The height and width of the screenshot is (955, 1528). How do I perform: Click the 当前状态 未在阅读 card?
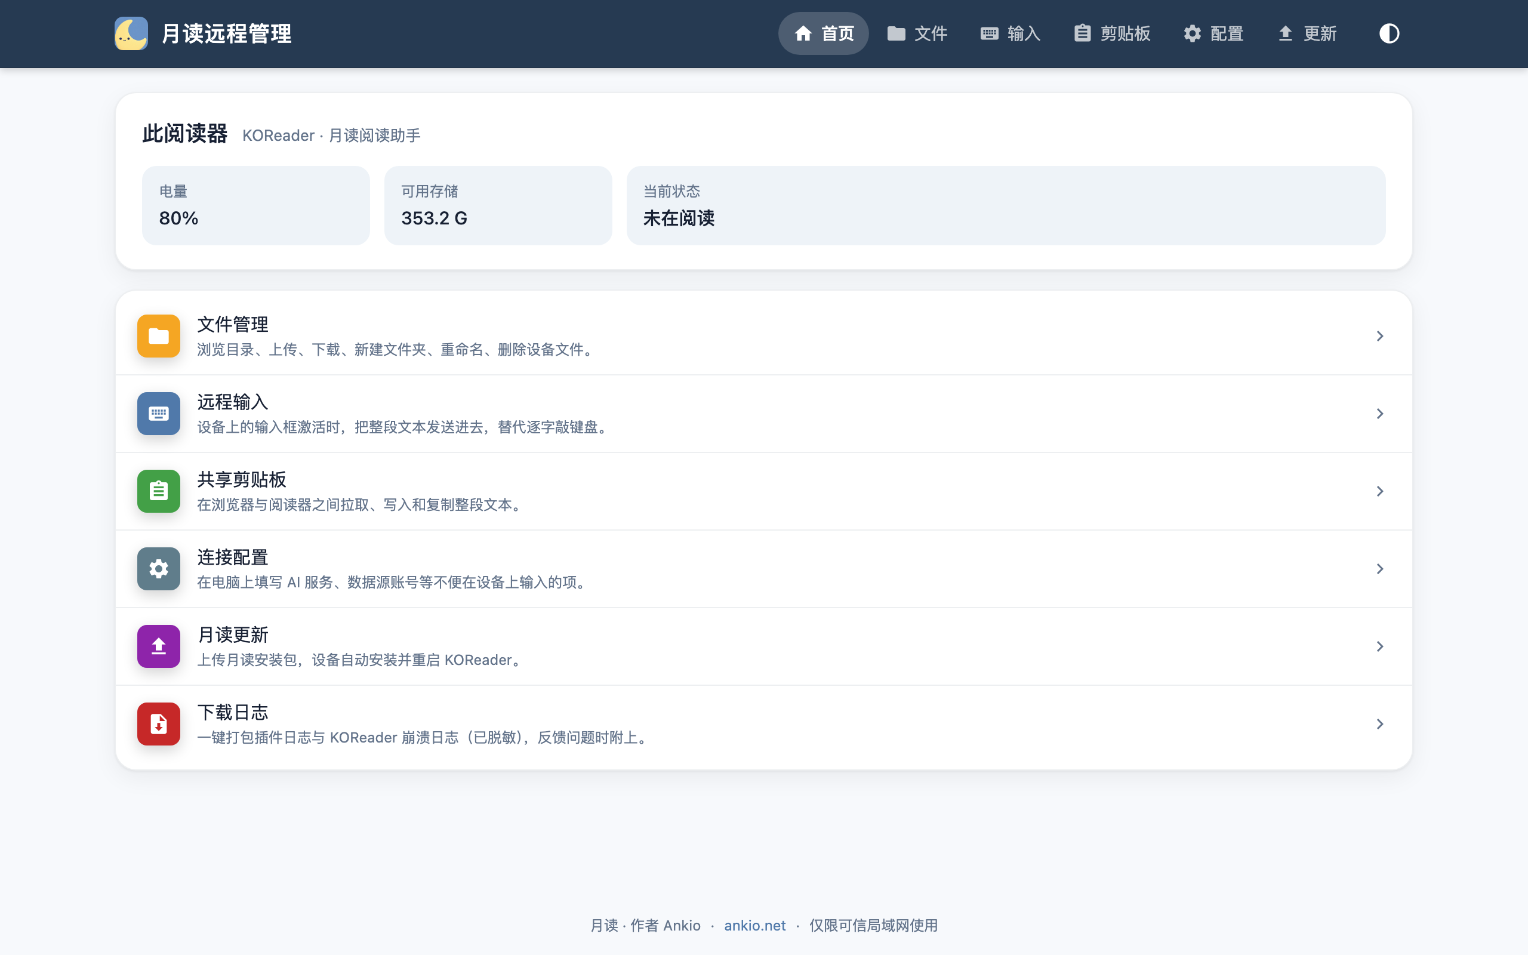[1006, 205]
